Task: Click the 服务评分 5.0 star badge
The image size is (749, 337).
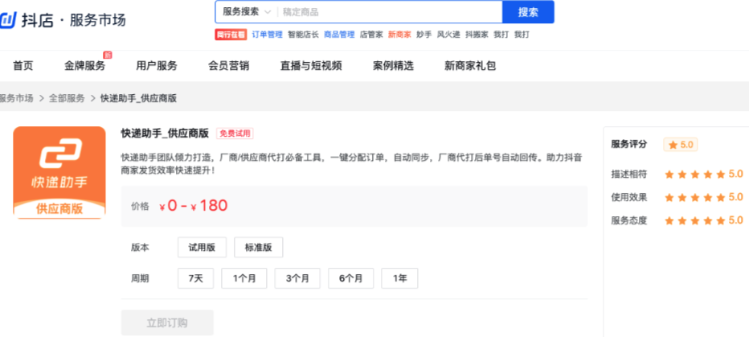Action: point(680,144)
